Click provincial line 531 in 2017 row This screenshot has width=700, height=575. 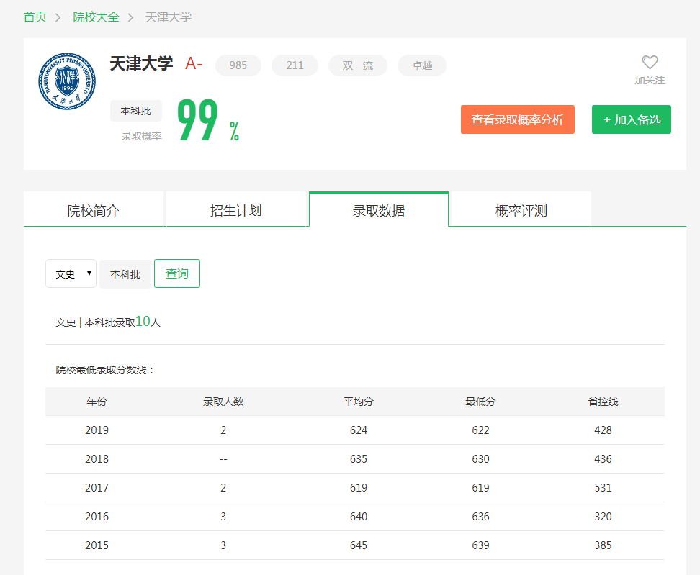pyautogui.click(x=603, y=488)
